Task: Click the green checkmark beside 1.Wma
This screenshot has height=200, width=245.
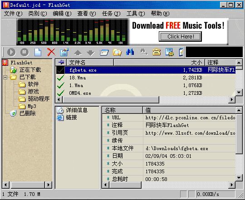Action: (x=60, y=85)
